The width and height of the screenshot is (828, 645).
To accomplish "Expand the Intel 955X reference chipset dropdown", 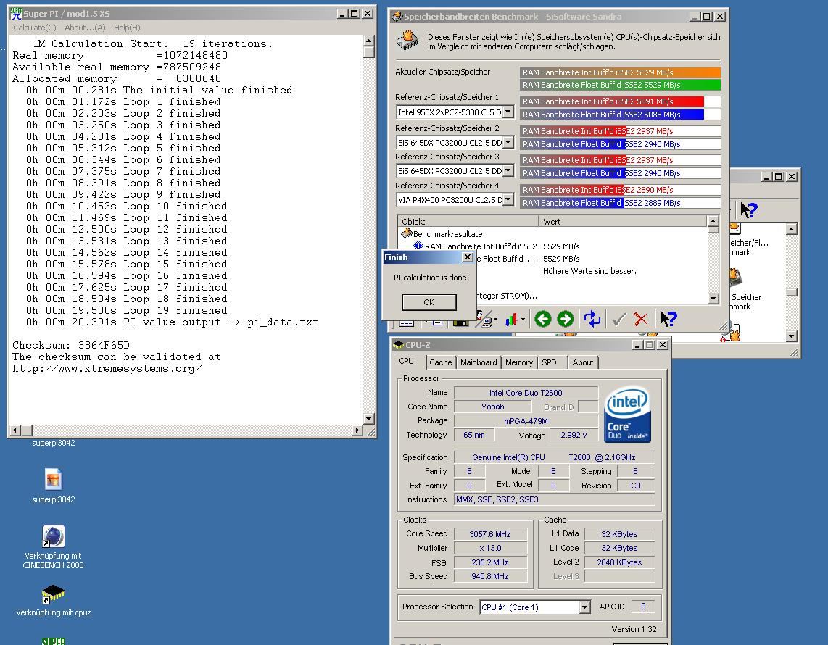I will click(x=508, y=112).
